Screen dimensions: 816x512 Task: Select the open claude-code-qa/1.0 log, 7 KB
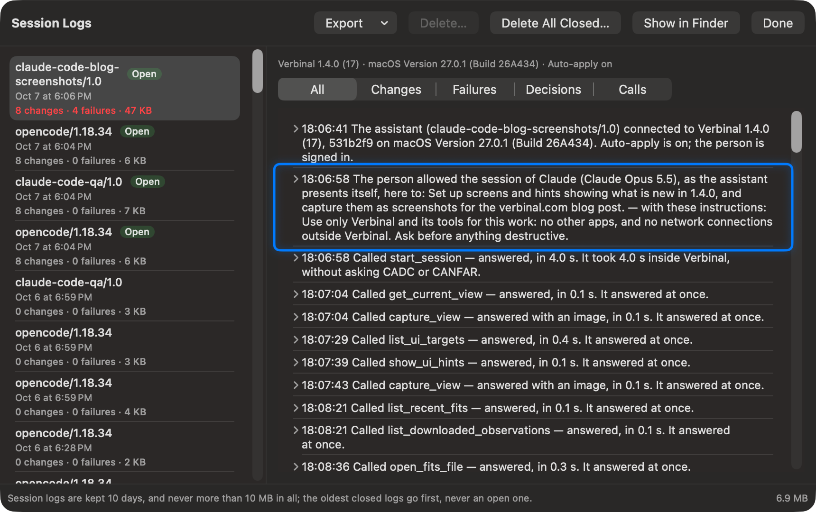125,196
